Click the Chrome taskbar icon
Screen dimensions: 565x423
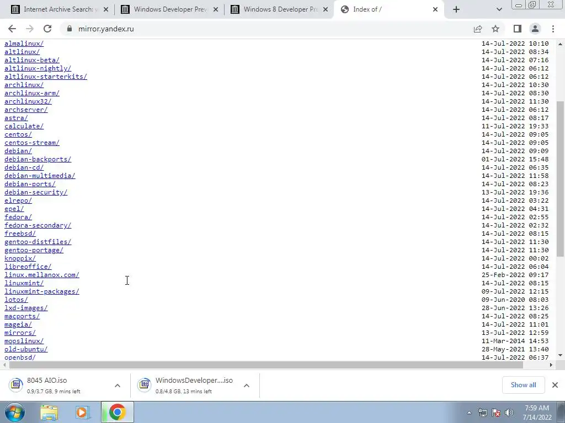[x=117, y=412]
